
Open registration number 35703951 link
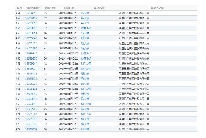pyautogui.click(x=31, y=33)
